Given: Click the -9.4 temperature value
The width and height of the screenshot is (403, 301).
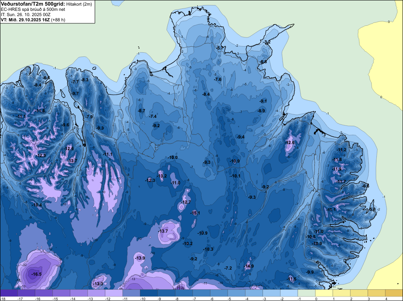Looking at the screenshot, I should pyautogui.click(x=241, y=137).
